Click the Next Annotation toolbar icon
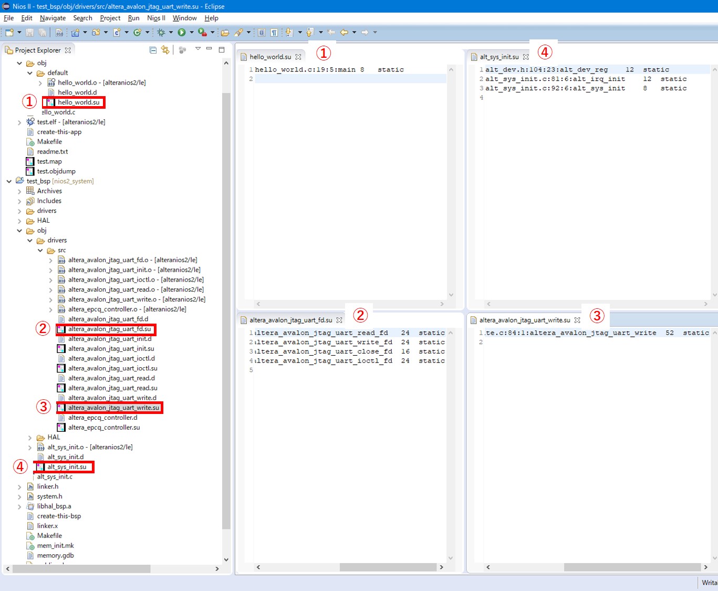718x591 pixels. click(x=288, y=33)
